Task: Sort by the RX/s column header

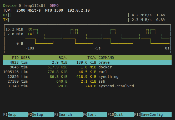Action: 63,58
